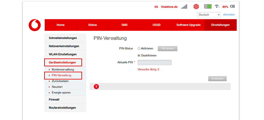The image size is (264, 120).
Task: Click the battery level icon
Action: (232, 7)
